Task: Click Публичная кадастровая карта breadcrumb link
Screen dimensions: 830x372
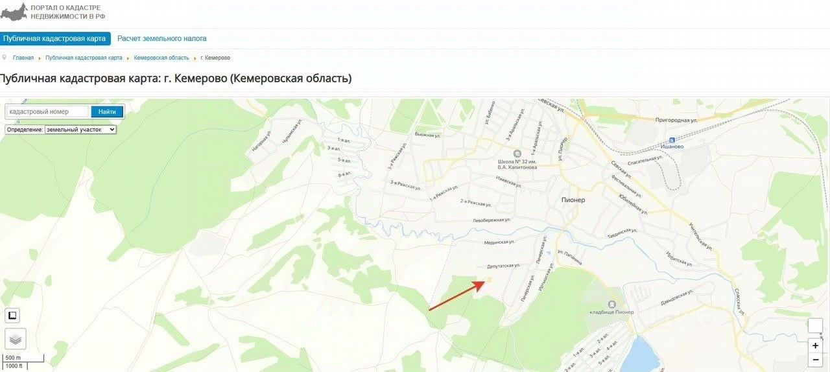Action: 84,58
